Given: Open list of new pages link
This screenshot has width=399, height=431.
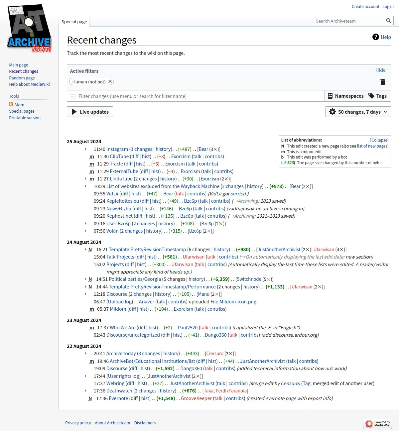Looking at the screenshot, I should coord(372,146).
